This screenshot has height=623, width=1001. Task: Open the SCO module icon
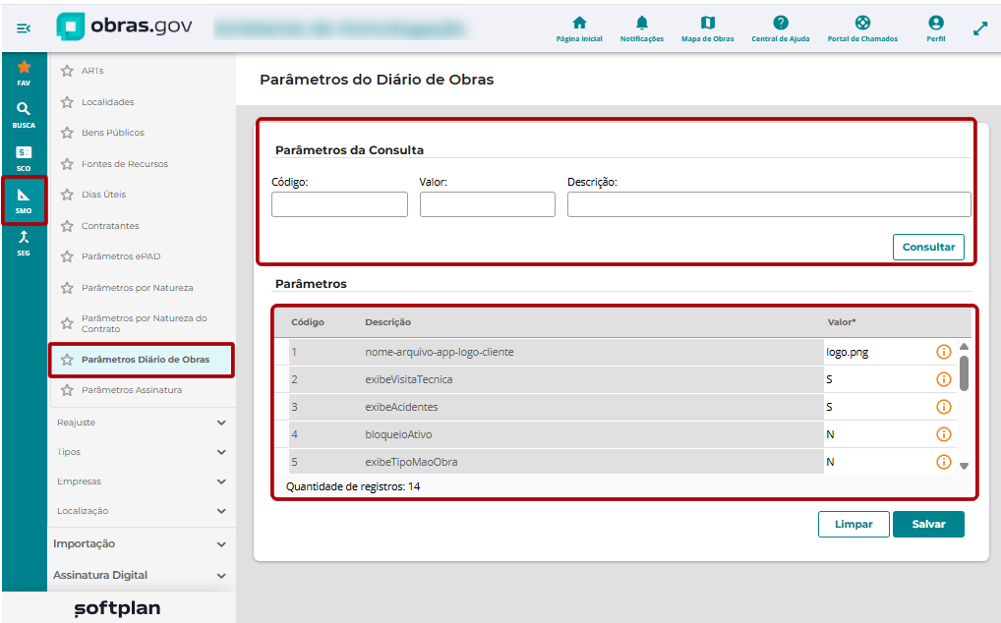pyautogui.click(x=24, y=158)
